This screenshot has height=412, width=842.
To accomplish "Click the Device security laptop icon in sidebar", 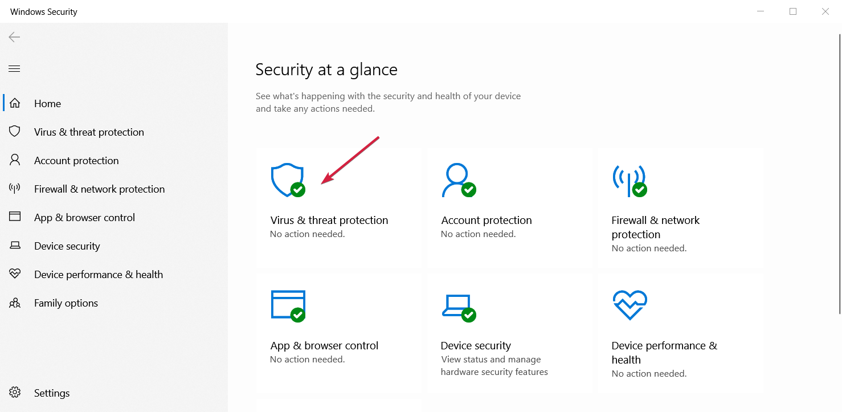I will [x=15, y=246].
